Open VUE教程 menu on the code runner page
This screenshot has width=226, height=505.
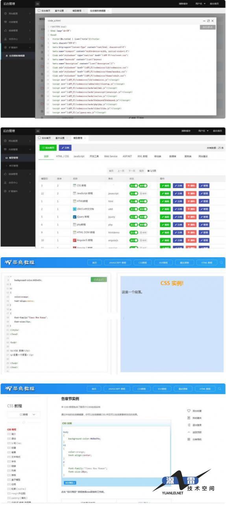pos(163,262)
